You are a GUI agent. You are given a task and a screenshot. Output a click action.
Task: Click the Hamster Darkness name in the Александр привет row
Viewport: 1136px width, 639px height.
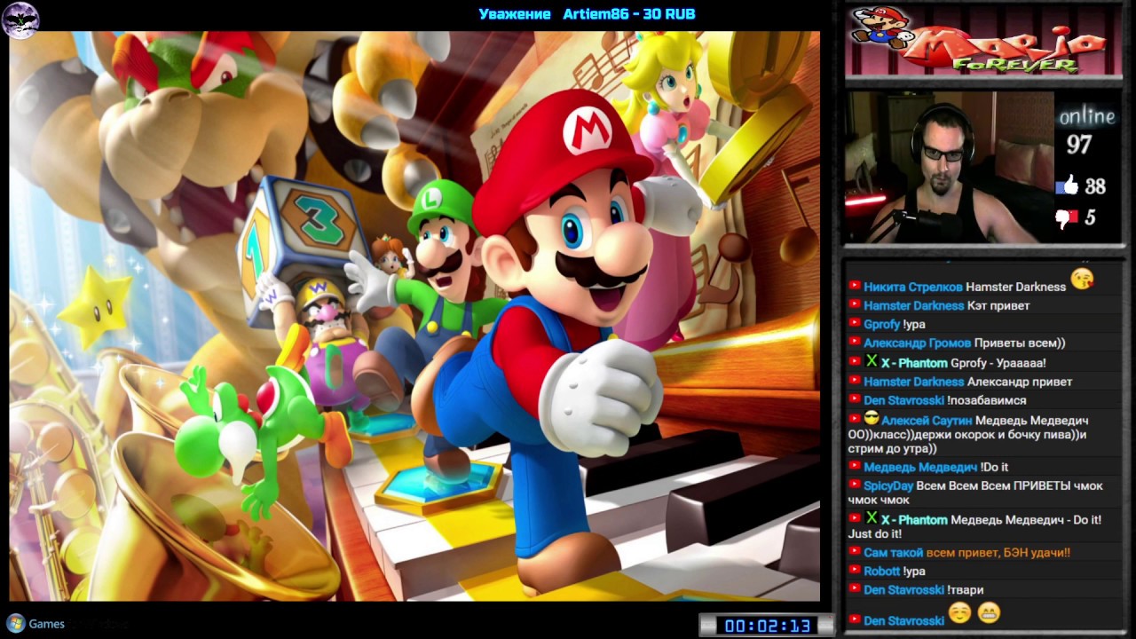point(914,382)
